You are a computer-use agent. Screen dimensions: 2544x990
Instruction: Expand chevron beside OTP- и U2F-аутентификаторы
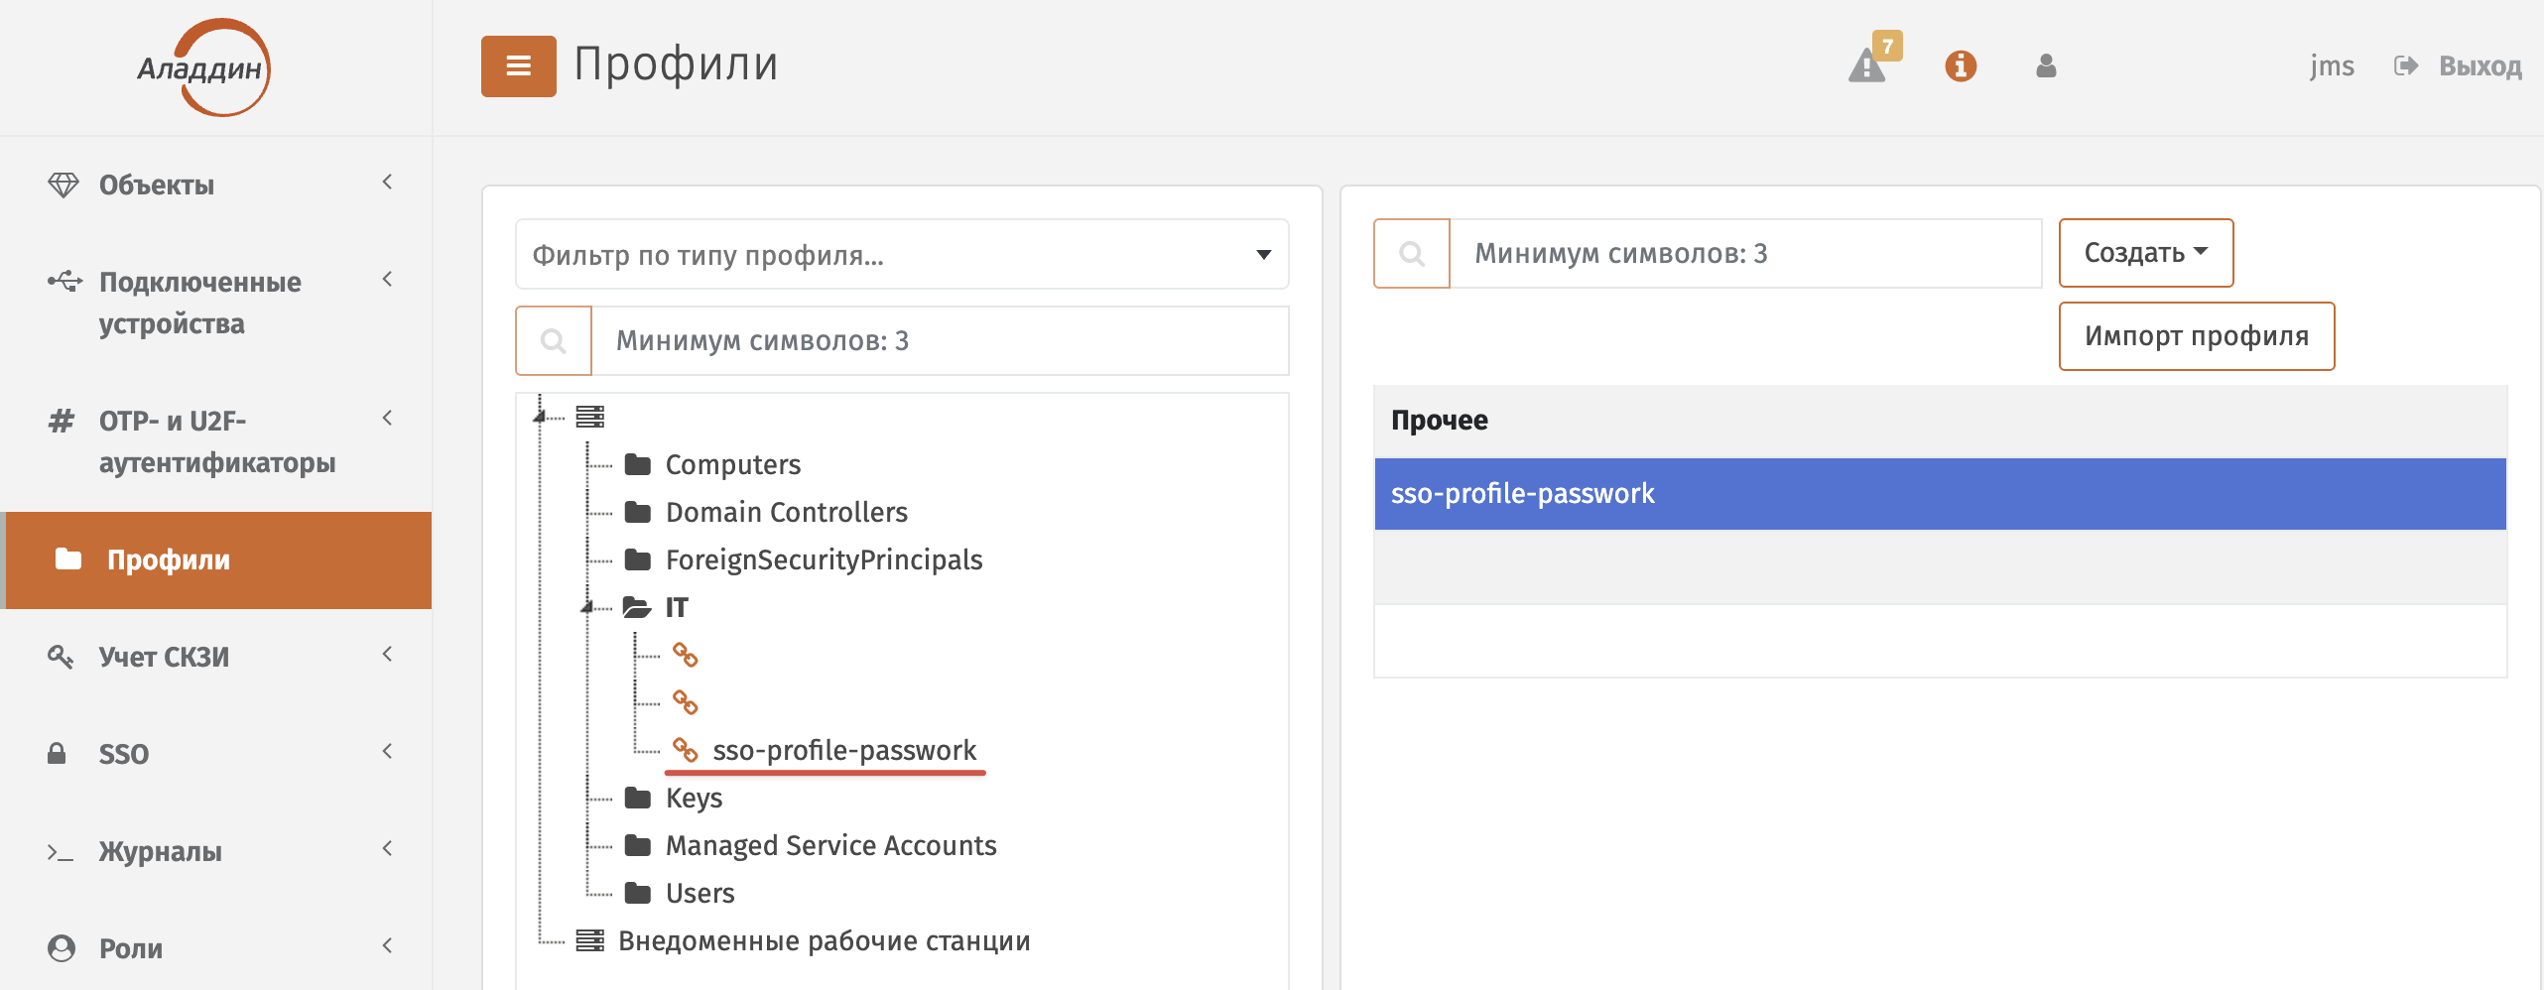tap(387, 419)
